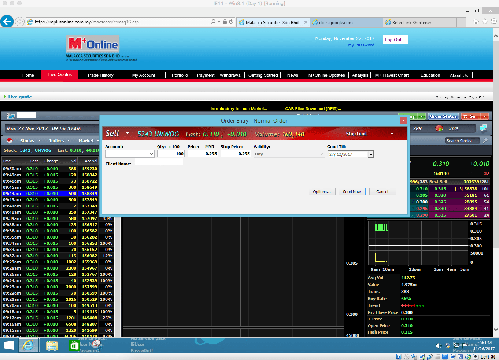Click the home icon in quote toolbar
The width and height of the screenshot is (499, 360).
pos(10,141)
